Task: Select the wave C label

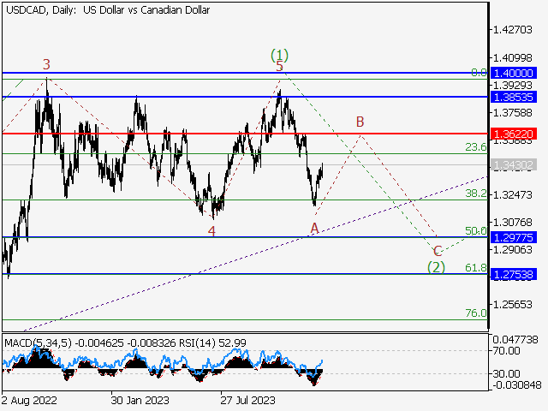Action: pyautogui.click(x=438, y=251)
